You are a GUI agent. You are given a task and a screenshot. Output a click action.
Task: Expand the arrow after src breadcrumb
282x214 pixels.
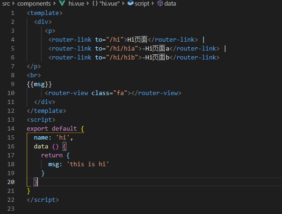click(14, 3)
